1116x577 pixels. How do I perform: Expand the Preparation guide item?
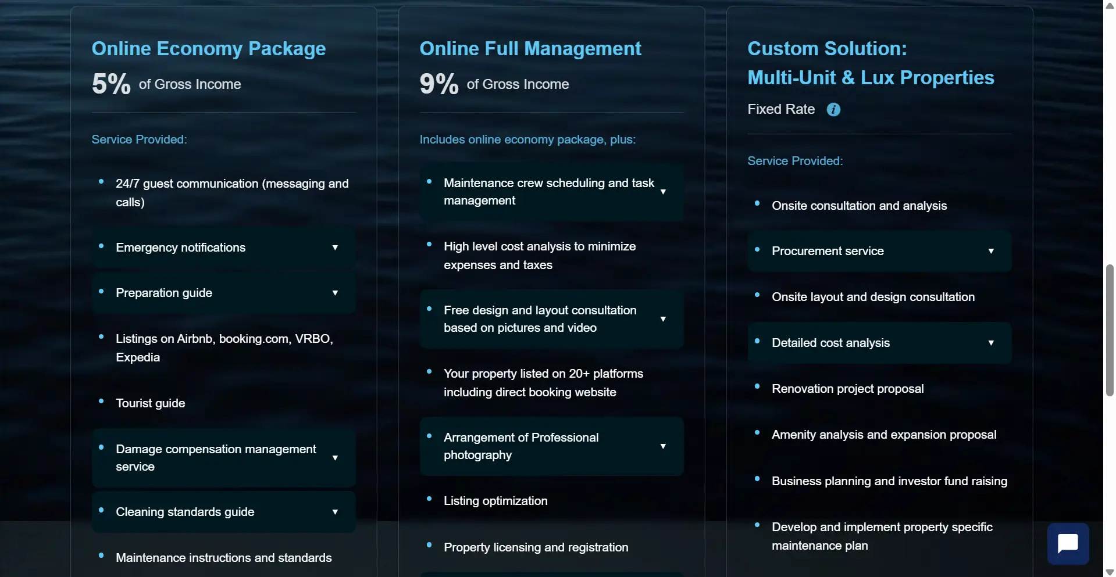pyautogui.click(x=335, y=293)
